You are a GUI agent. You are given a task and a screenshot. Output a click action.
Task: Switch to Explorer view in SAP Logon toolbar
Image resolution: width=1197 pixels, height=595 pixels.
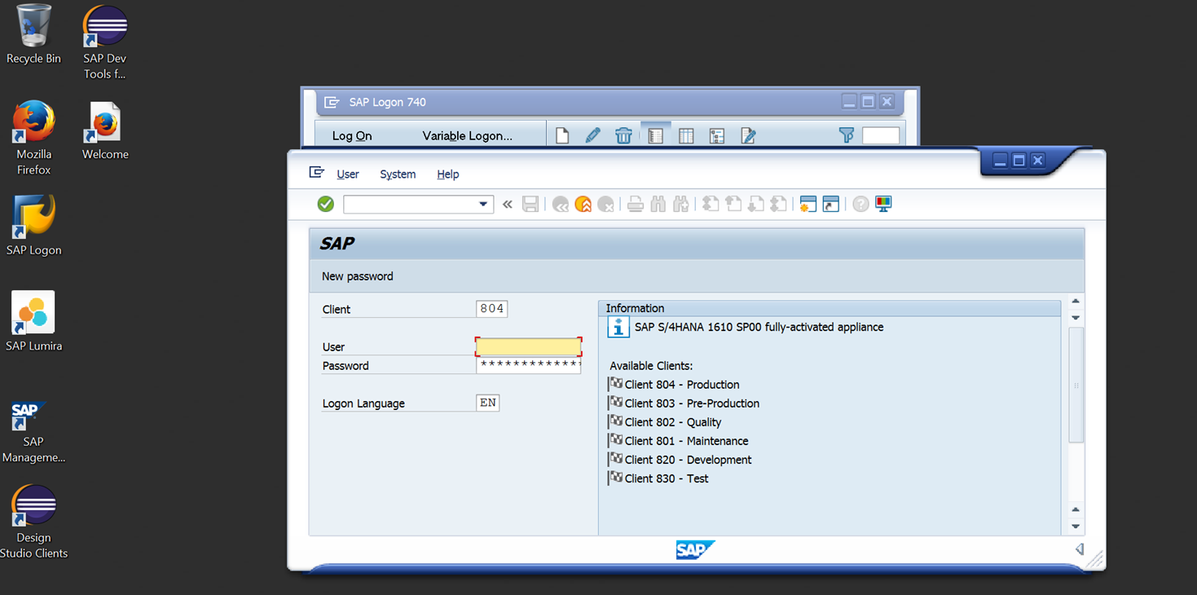click(655, 135)
